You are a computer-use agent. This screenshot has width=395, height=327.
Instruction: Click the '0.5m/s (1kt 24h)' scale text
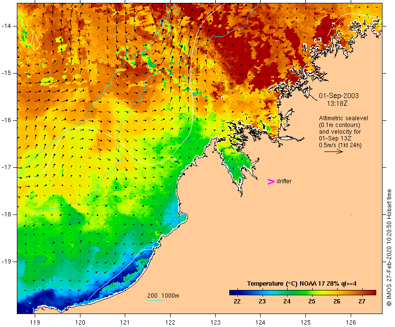coord(340,145)
